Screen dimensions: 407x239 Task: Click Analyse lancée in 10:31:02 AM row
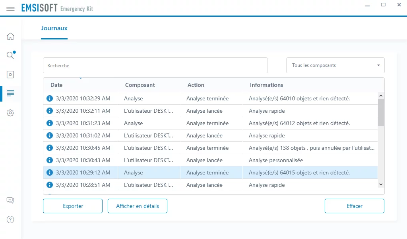point(204,135)
